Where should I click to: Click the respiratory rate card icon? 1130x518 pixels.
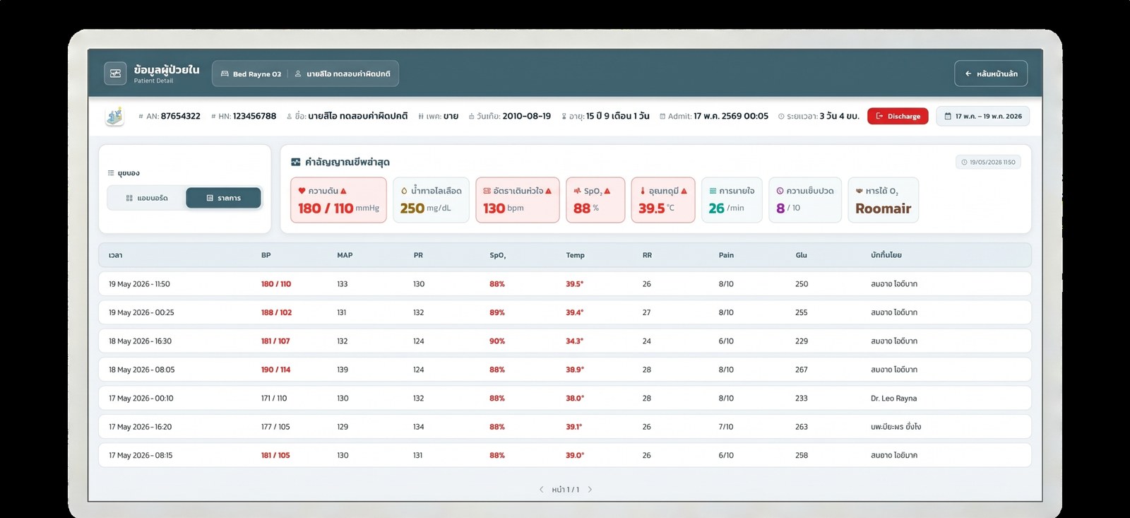[x=713, y=191]
